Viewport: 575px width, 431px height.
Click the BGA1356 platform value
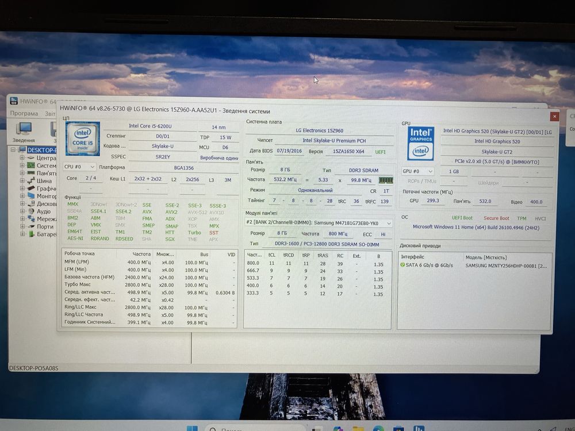point(184,168)
